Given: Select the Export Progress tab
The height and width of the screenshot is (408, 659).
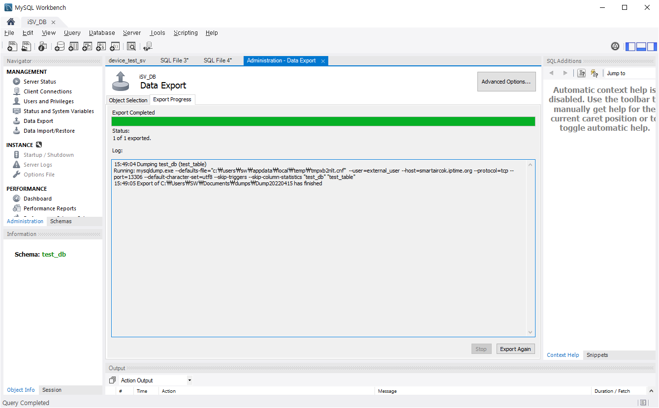Looking at the screenshot, I should coord(173,99).
